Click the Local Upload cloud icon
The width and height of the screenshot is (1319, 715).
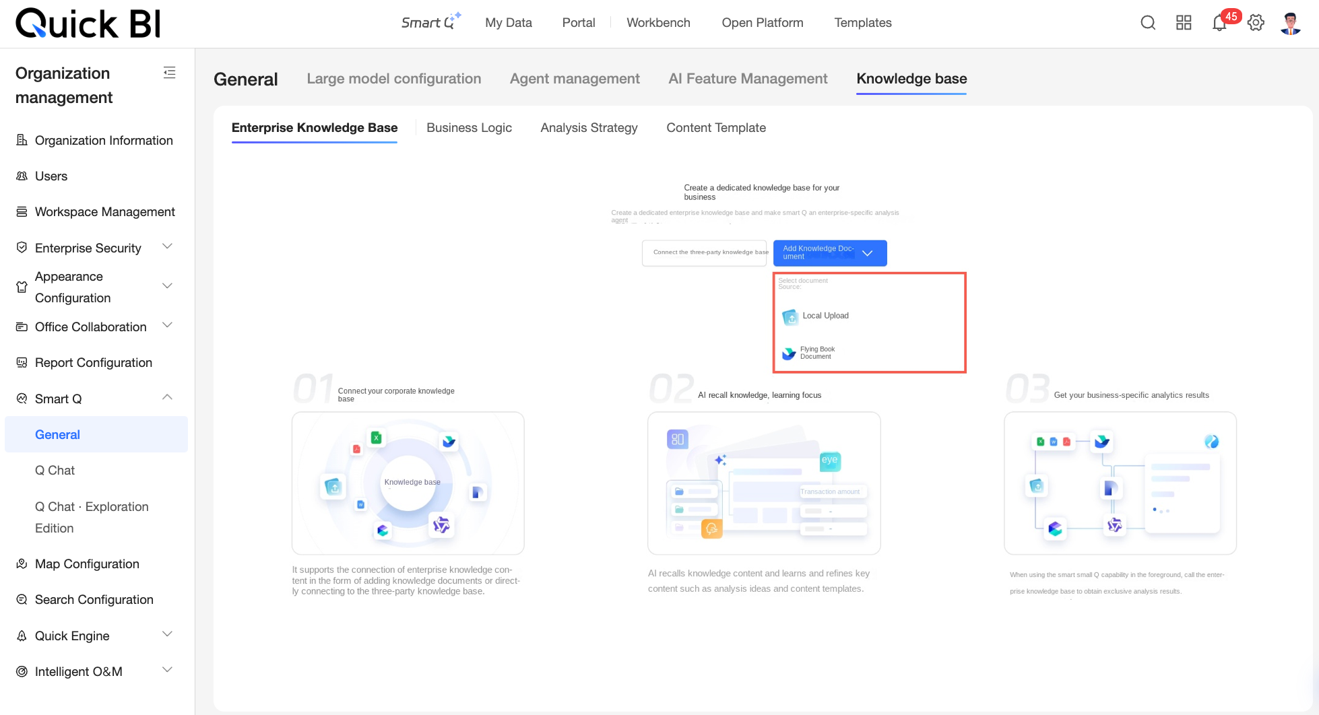[790, 316]
